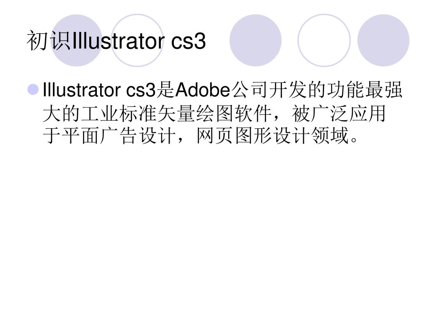431x323 pixels.
Task: Click the slide title 初识Illustrator cs3
Action: point(116,41)
